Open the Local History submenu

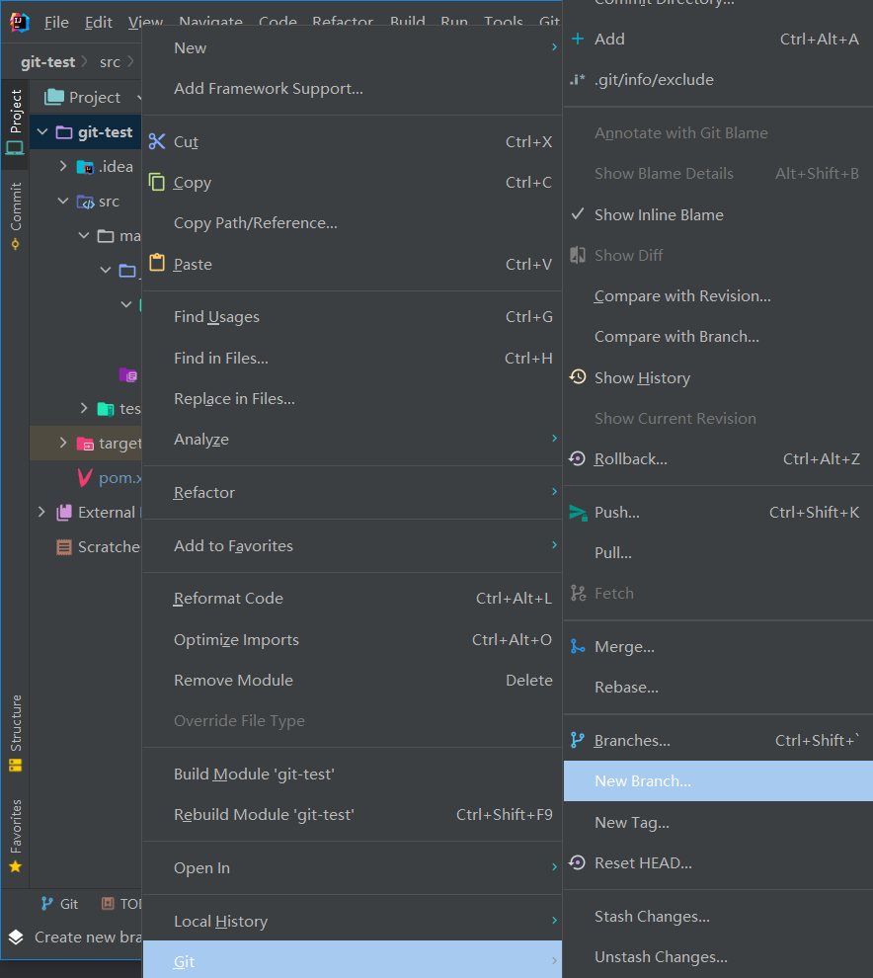click(353, 922)
